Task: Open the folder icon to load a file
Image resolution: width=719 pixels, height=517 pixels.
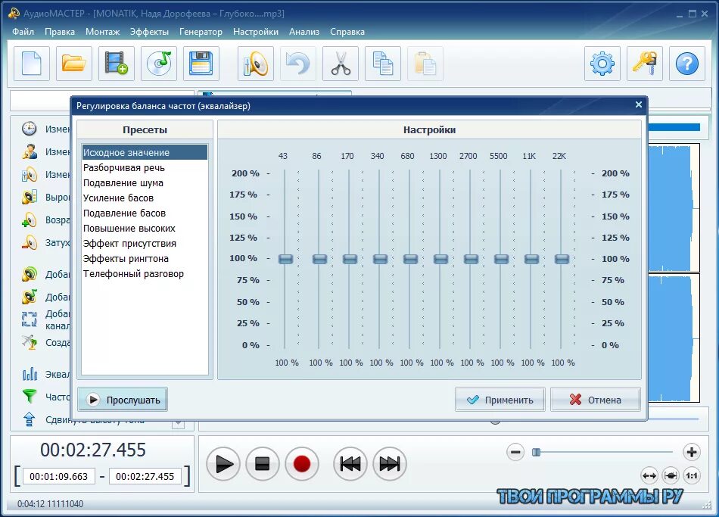Action: tap(74, 64)
